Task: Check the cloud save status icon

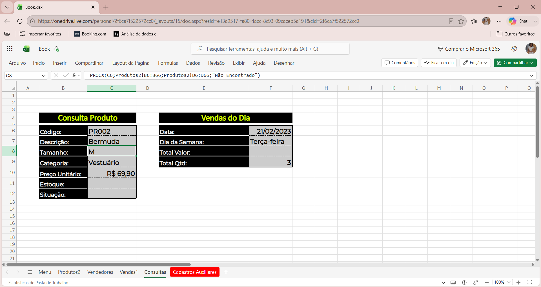Action: (57, 49)
